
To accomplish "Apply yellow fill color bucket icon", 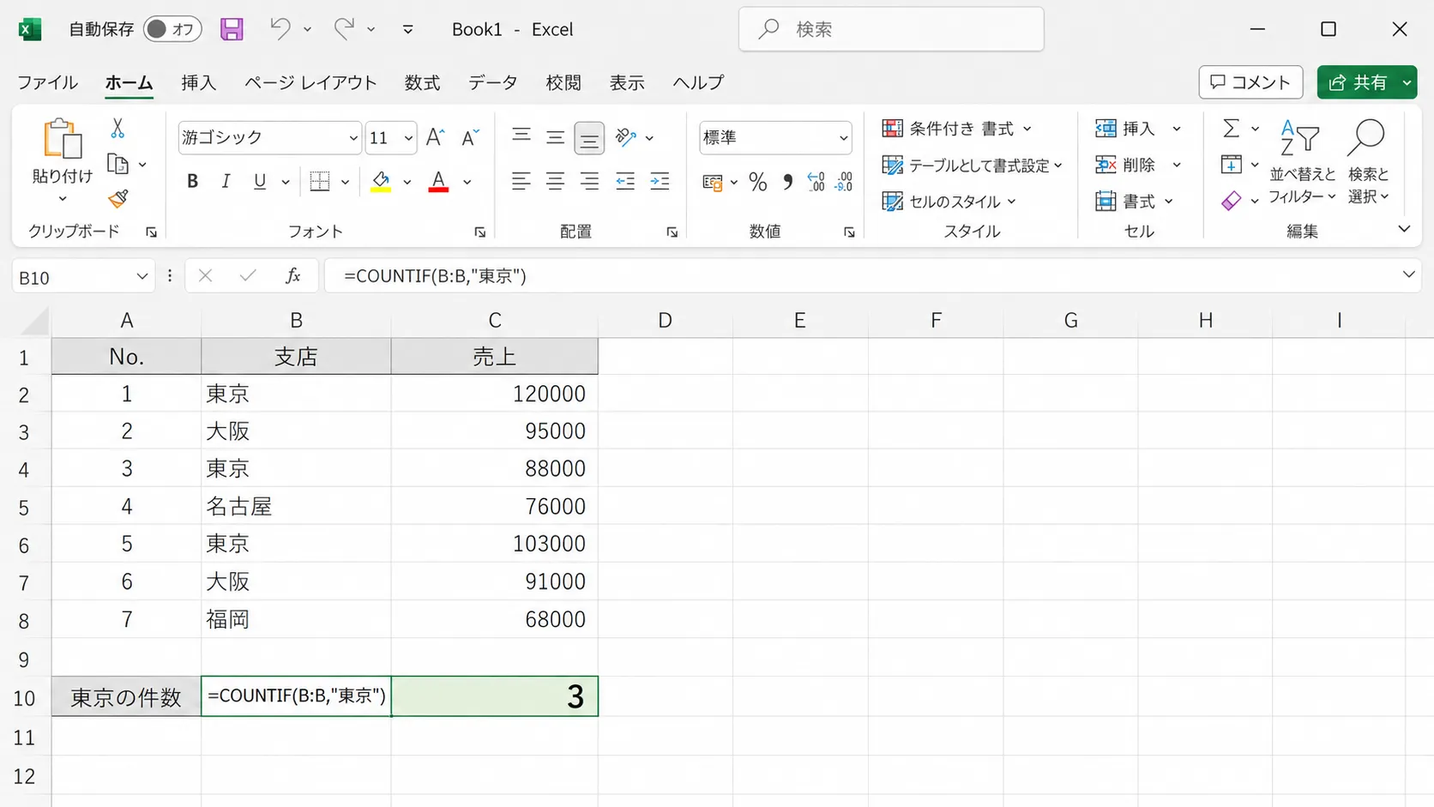I will point(381,181).
